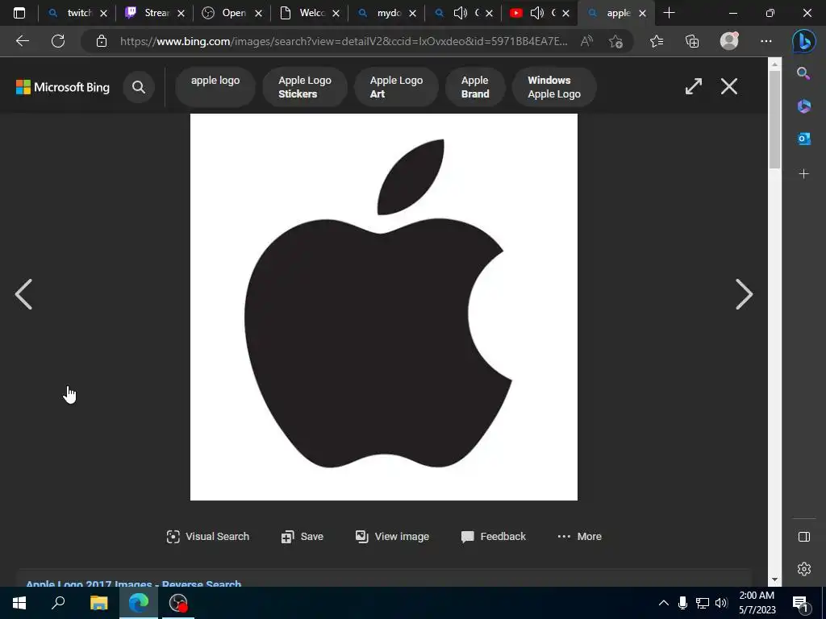Click the Bing search magnifier button
The width and height of the screenshot is (826, 619).
coord(139,87)
